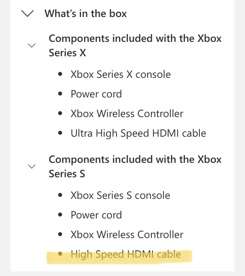Screen dimensions: 245x276
Task: Collapse the Xbox Series X components chevron
Action: 32,45
